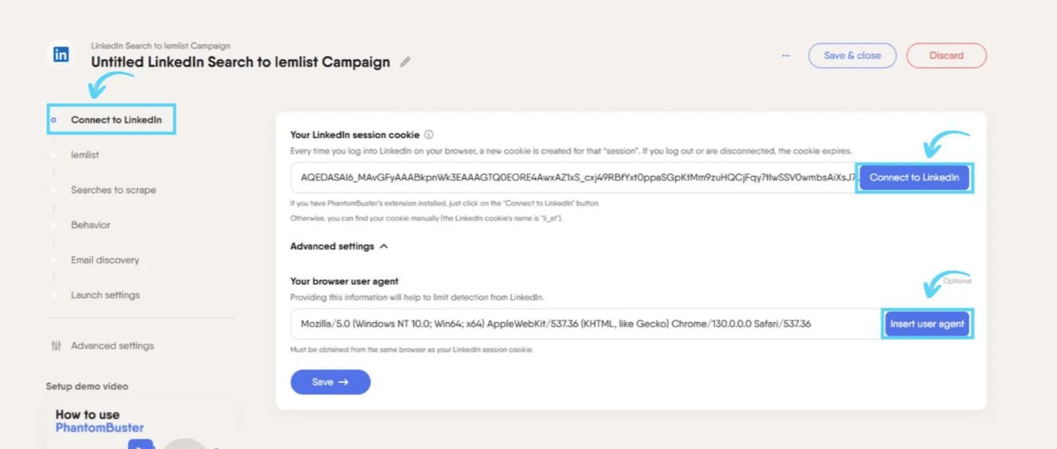Open the three-dots more options menu
Screen dimensions: 1057x449
(x=786, y=56)
